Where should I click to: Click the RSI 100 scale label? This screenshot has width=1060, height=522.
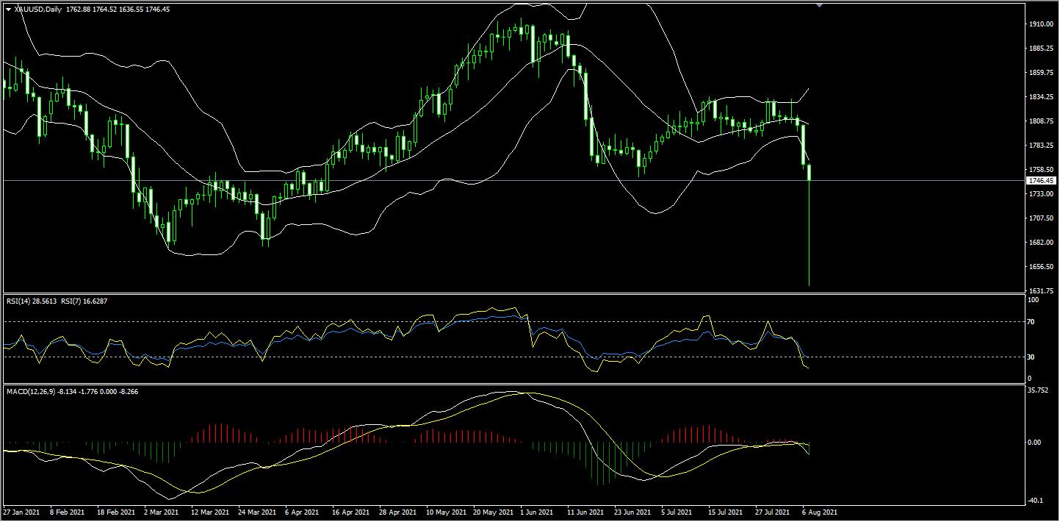1032,300
